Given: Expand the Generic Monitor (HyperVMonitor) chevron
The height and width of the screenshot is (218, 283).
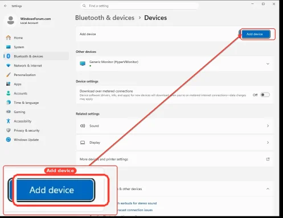Looking at the screenshot, I should pos(268,64).
